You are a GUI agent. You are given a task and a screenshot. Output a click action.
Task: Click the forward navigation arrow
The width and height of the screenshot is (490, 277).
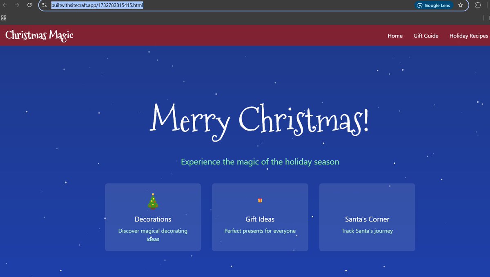click(x=18, y=5)
